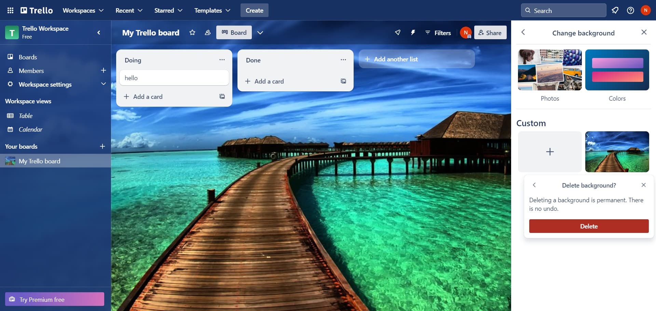The height and width of the screenshot is (311, 656).
Task: Create card from template in Done list
Action: point(343,81)
